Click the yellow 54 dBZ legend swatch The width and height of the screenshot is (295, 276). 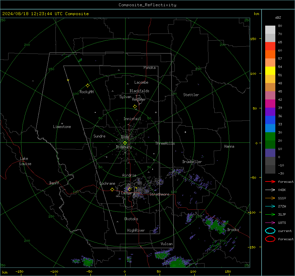pyautogui.click(x=270, y=71)
